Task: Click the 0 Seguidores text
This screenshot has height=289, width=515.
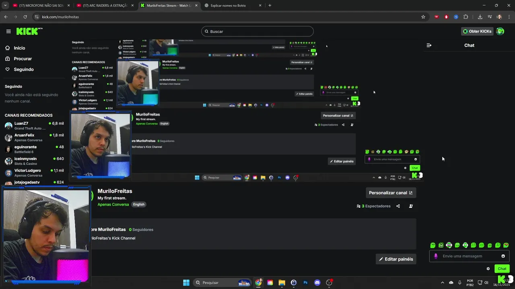Action: (141, 230)
